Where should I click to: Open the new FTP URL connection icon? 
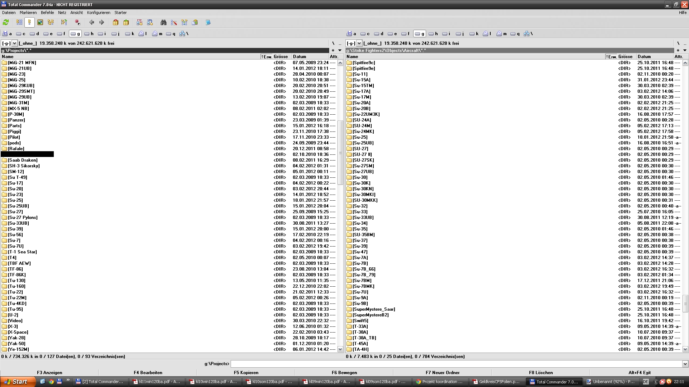click(150, 23)
